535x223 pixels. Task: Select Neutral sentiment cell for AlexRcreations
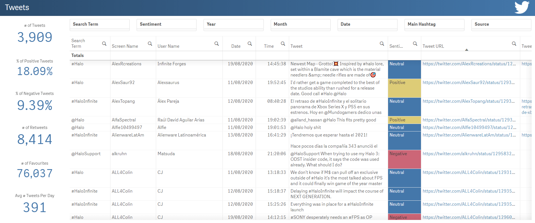pos(404,69)
